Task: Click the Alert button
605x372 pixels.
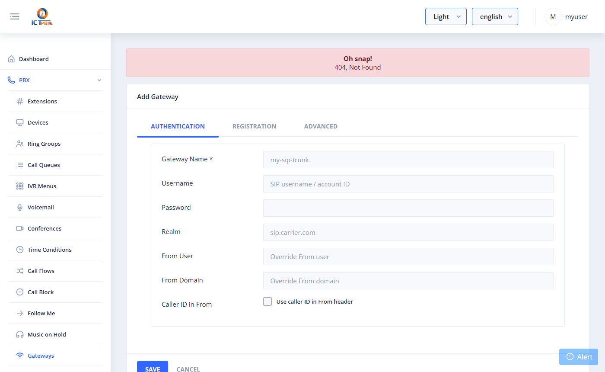Action: [579, 357]
